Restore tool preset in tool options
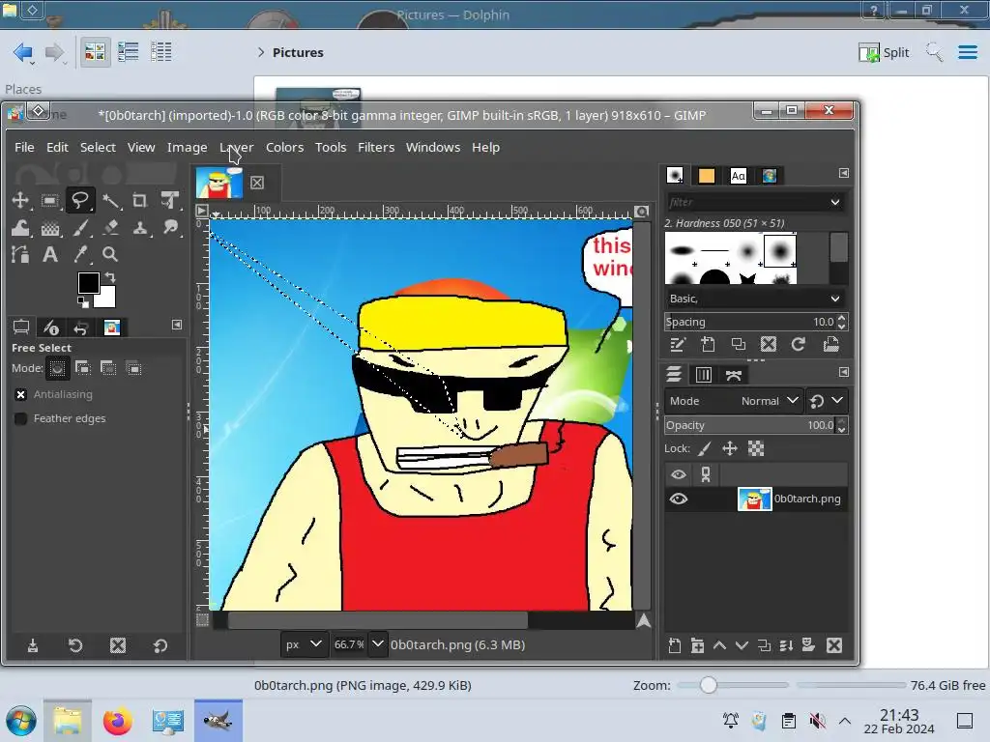The width and height of the screenshot is (990, 742). tap(75, 644)
